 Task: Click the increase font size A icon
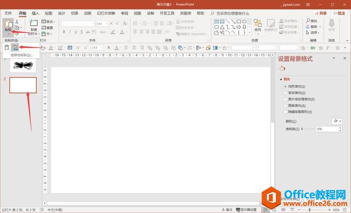(111, 23)
